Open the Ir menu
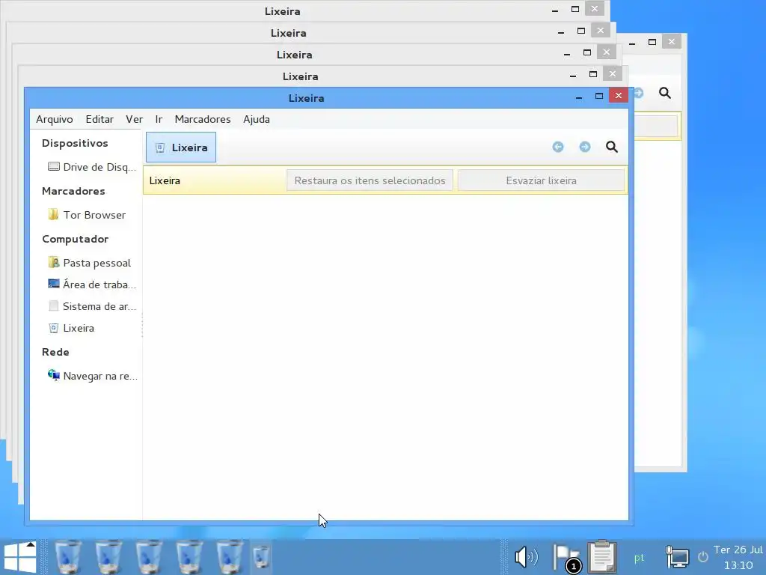Screen dimensions: 766x575 [159, 119]
